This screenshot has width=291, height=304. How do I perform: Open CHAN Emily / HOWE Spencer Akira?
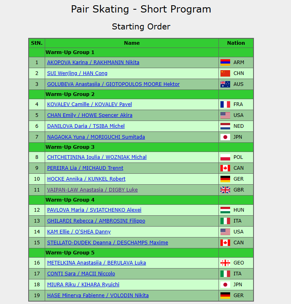coord(89,115)
